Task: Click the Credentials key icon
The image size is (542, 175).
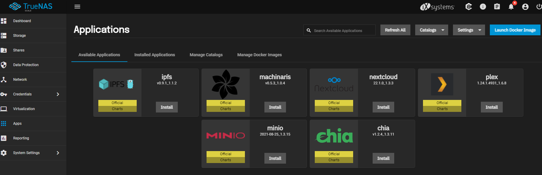Action: [x=4, y=94]
